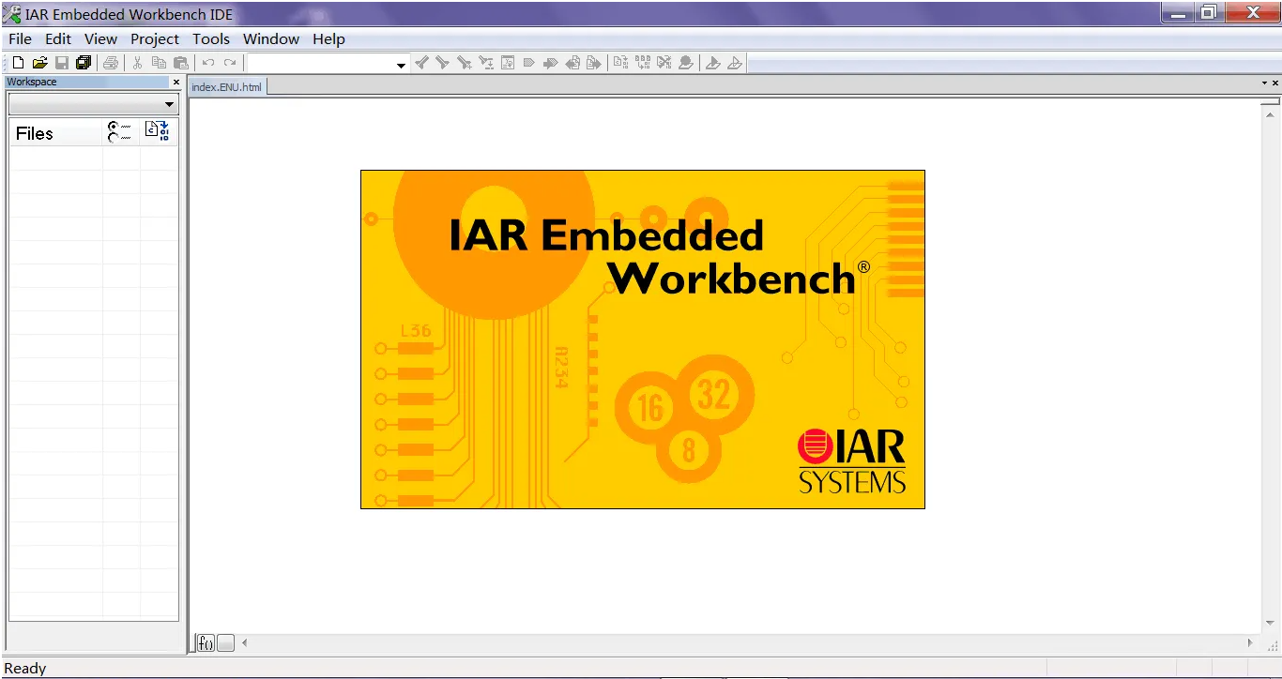This screenshot has width=1282, height=679.
Task: Click the Find Next flashlight icon
Action: pyautogui.click(x=443, y=63)
